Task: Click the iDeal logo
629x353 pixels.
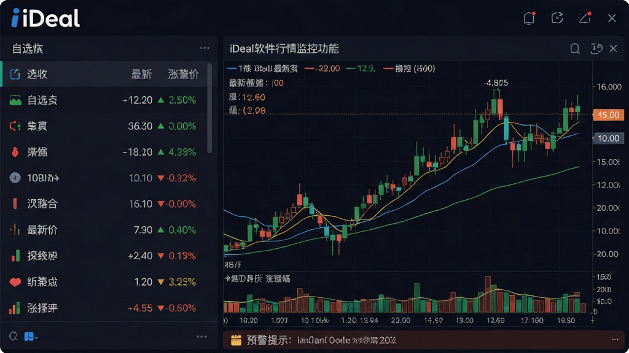Action: pyautogui.click(x=45, y=18)
